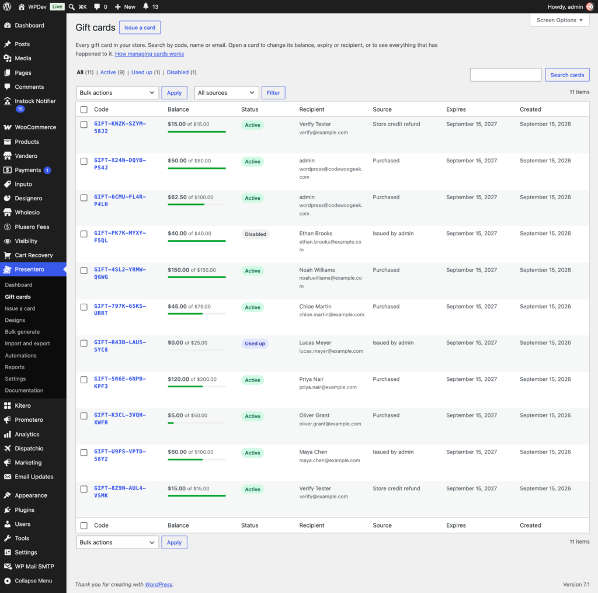Viewport: 598px width, 593px height.
Task: Go to Automations submenu item
Action: [20, 356]
